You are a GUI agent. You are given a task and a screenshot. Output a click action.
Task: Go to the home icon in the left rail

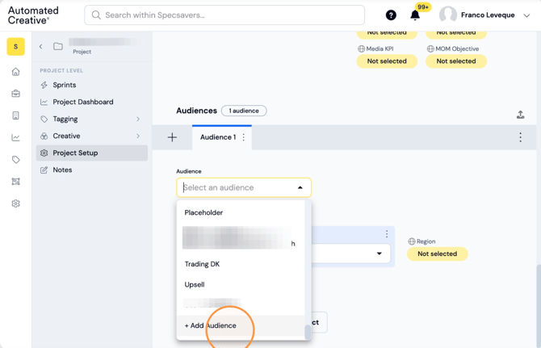coord(15,72)
